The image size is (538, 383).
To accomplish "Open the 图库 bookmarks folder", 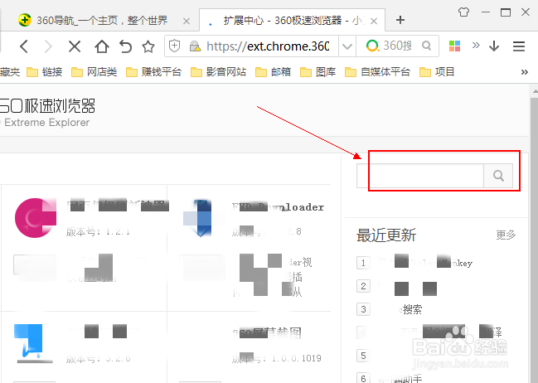I will 317,72.
